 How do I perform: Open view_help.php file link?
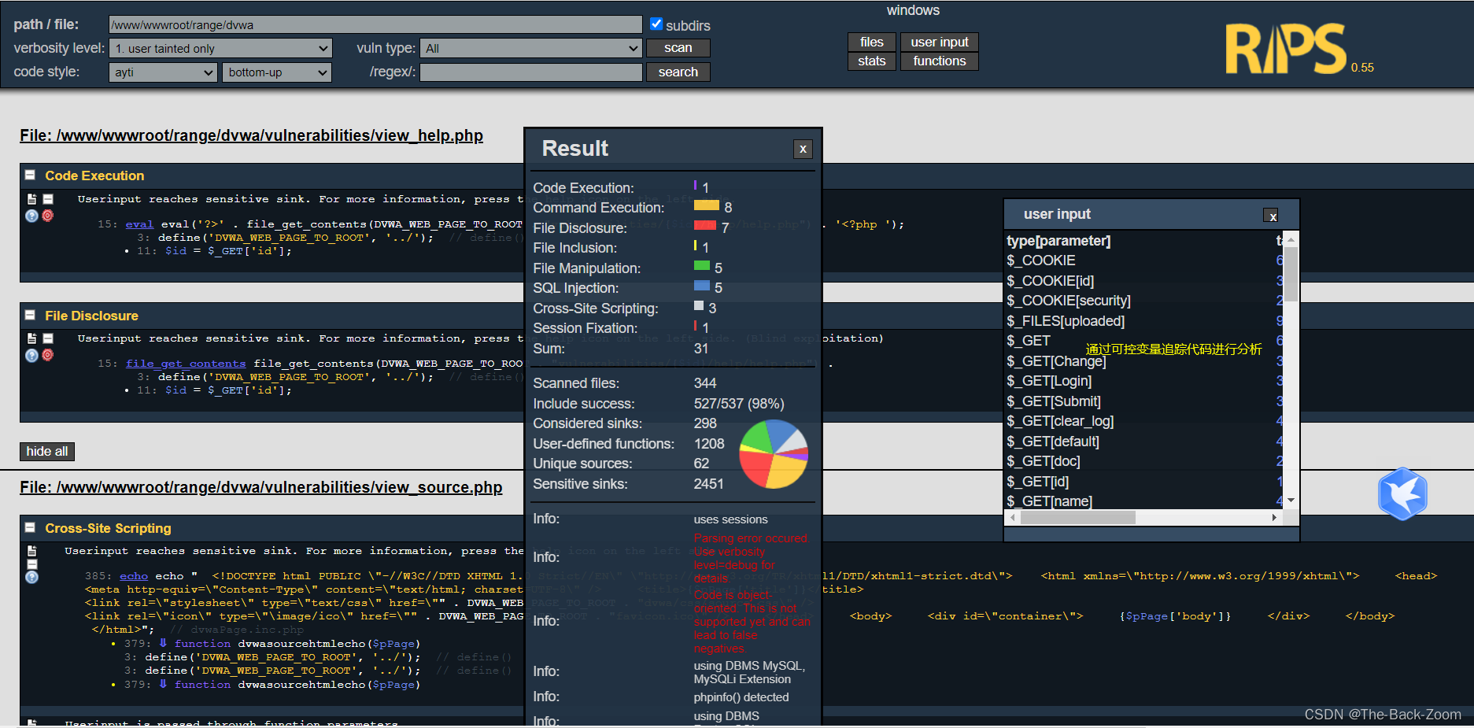tap(251, 135)
